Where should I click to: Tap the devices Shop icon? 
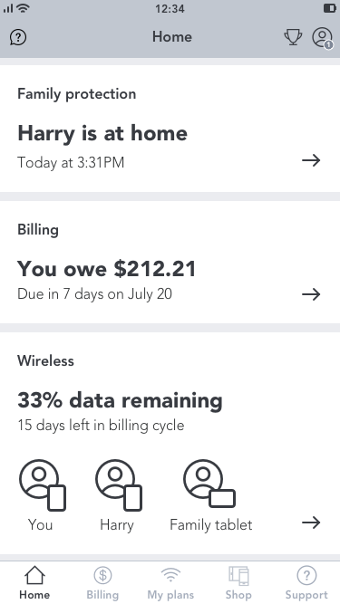coord(238,576)
